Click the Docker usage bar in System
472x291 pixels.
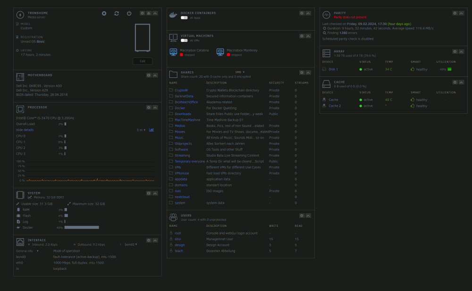coord(82,227)
